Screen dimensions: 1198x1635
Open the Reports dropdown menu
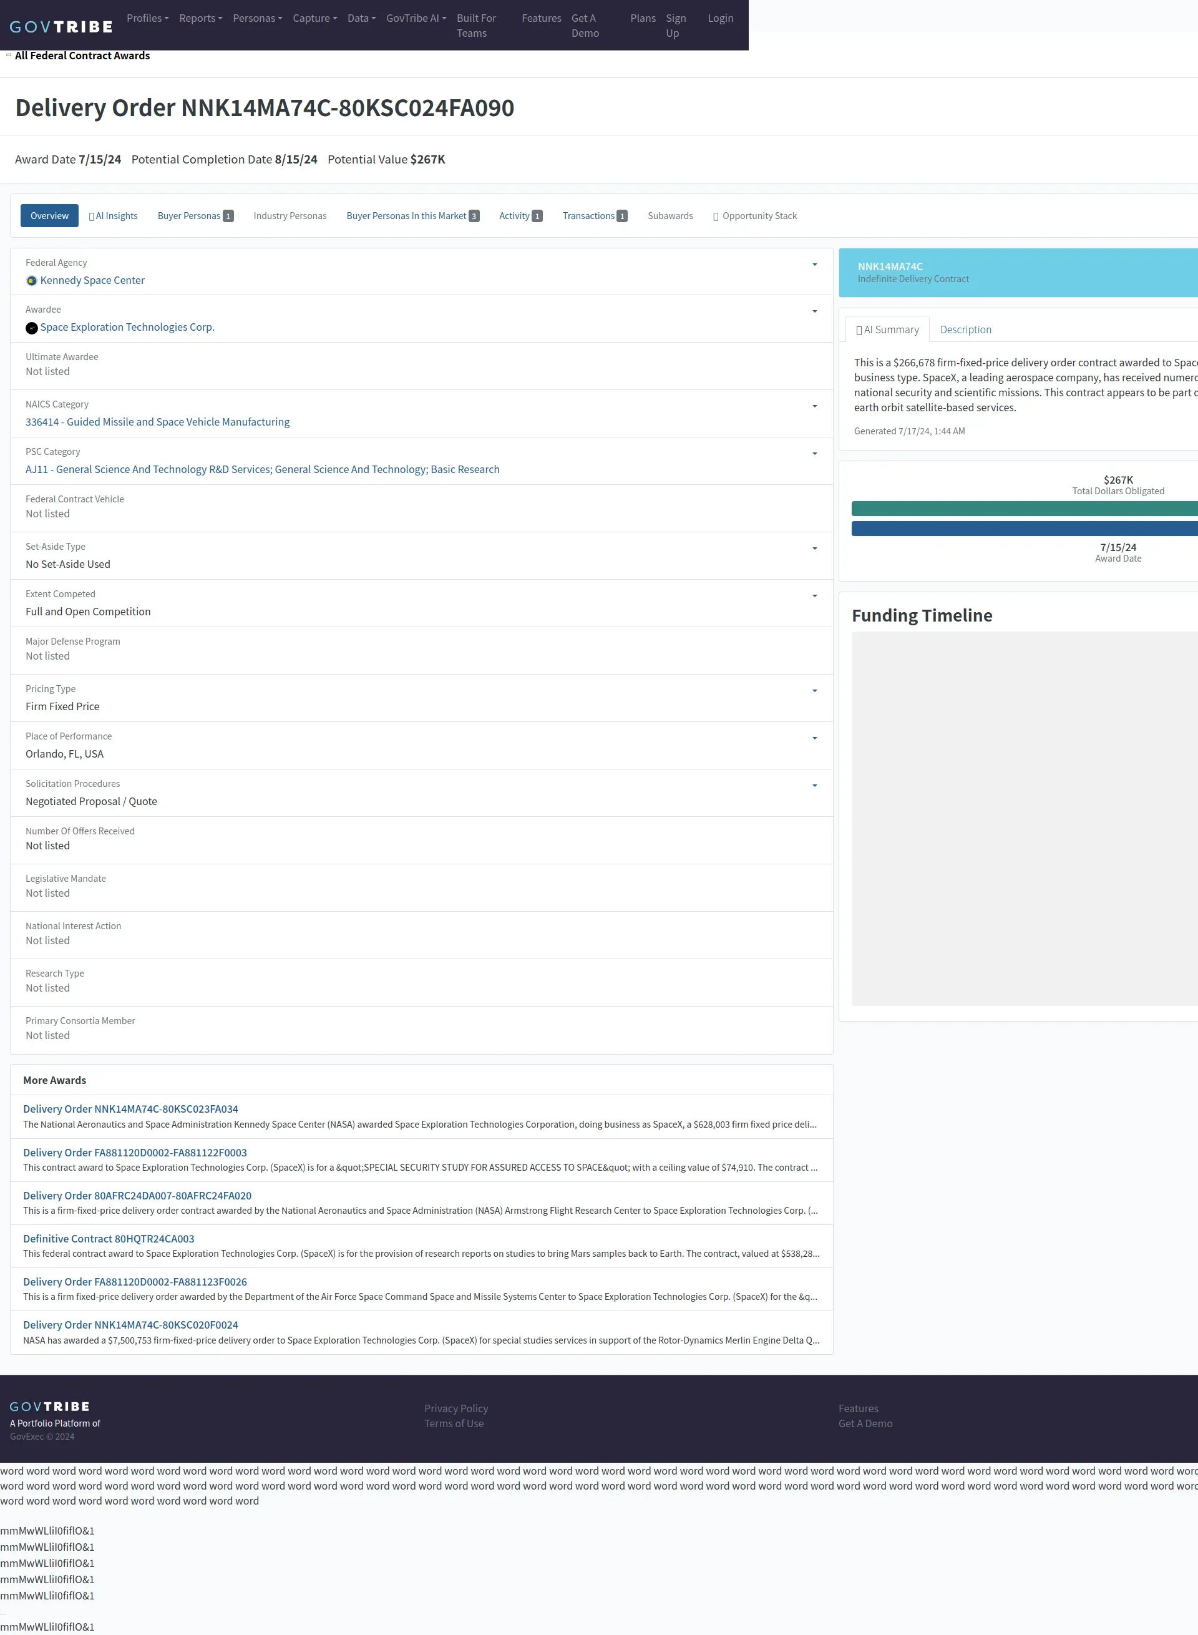coord(201,18)
